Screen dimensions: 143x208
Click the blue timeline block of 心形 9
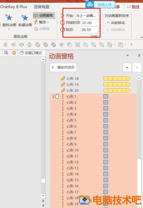click(106, 144)
